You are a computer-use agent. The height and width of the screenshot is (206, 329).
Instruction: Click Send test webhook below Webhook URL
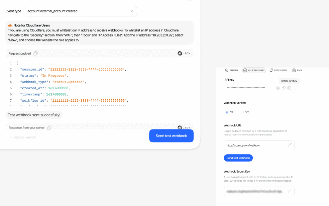tap(238, 158)
